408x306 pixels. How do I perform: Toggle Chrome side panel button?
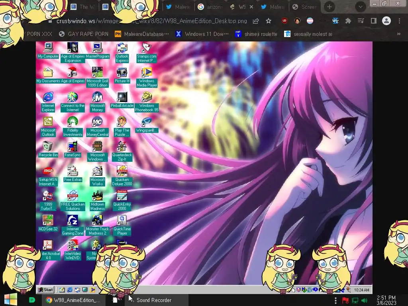pos(374,21)
